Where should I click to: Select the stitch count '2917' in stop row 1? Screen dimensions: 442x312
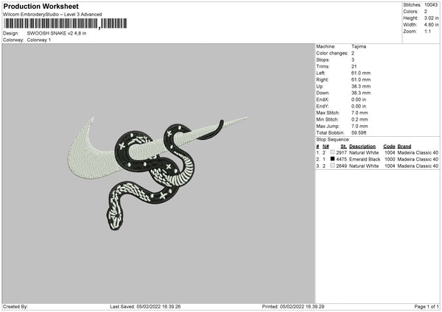tap(341, 152)
